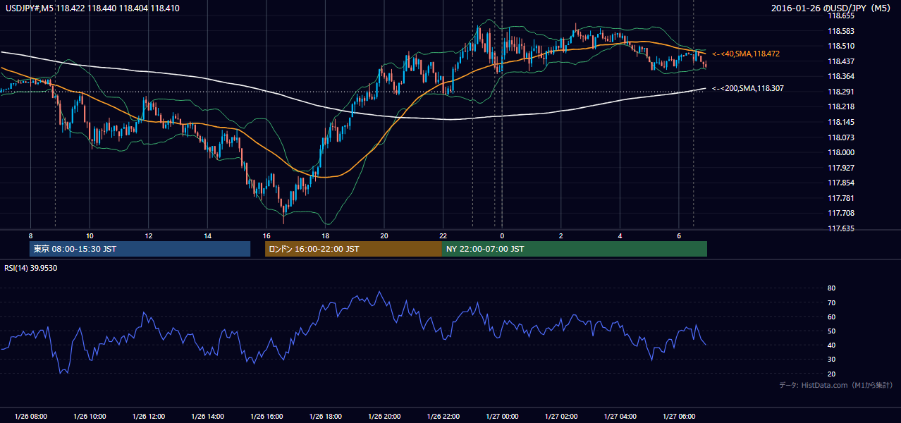Click RSI scale value 30
Screen dimensions: 901x423
pos(831,360)
